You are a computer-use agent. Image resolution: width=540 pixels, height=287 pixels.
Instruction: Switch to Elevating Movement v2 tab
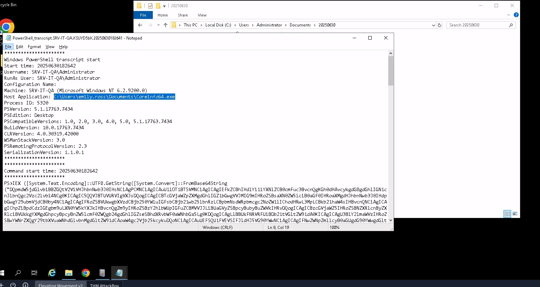[60, 284]
